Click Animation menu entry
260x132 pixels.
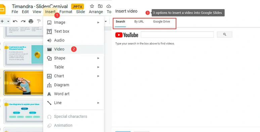(x=74, y=125)
